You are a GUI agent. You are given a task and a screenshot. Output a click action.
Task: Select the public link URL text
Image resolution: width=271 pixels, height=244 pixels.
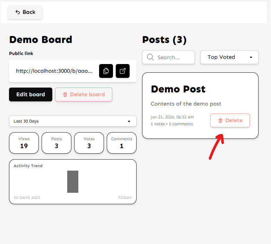[x=54, y=71]
